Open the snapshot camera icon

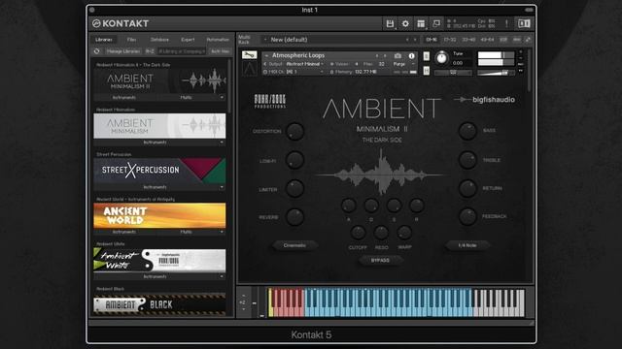coord(397,56)
